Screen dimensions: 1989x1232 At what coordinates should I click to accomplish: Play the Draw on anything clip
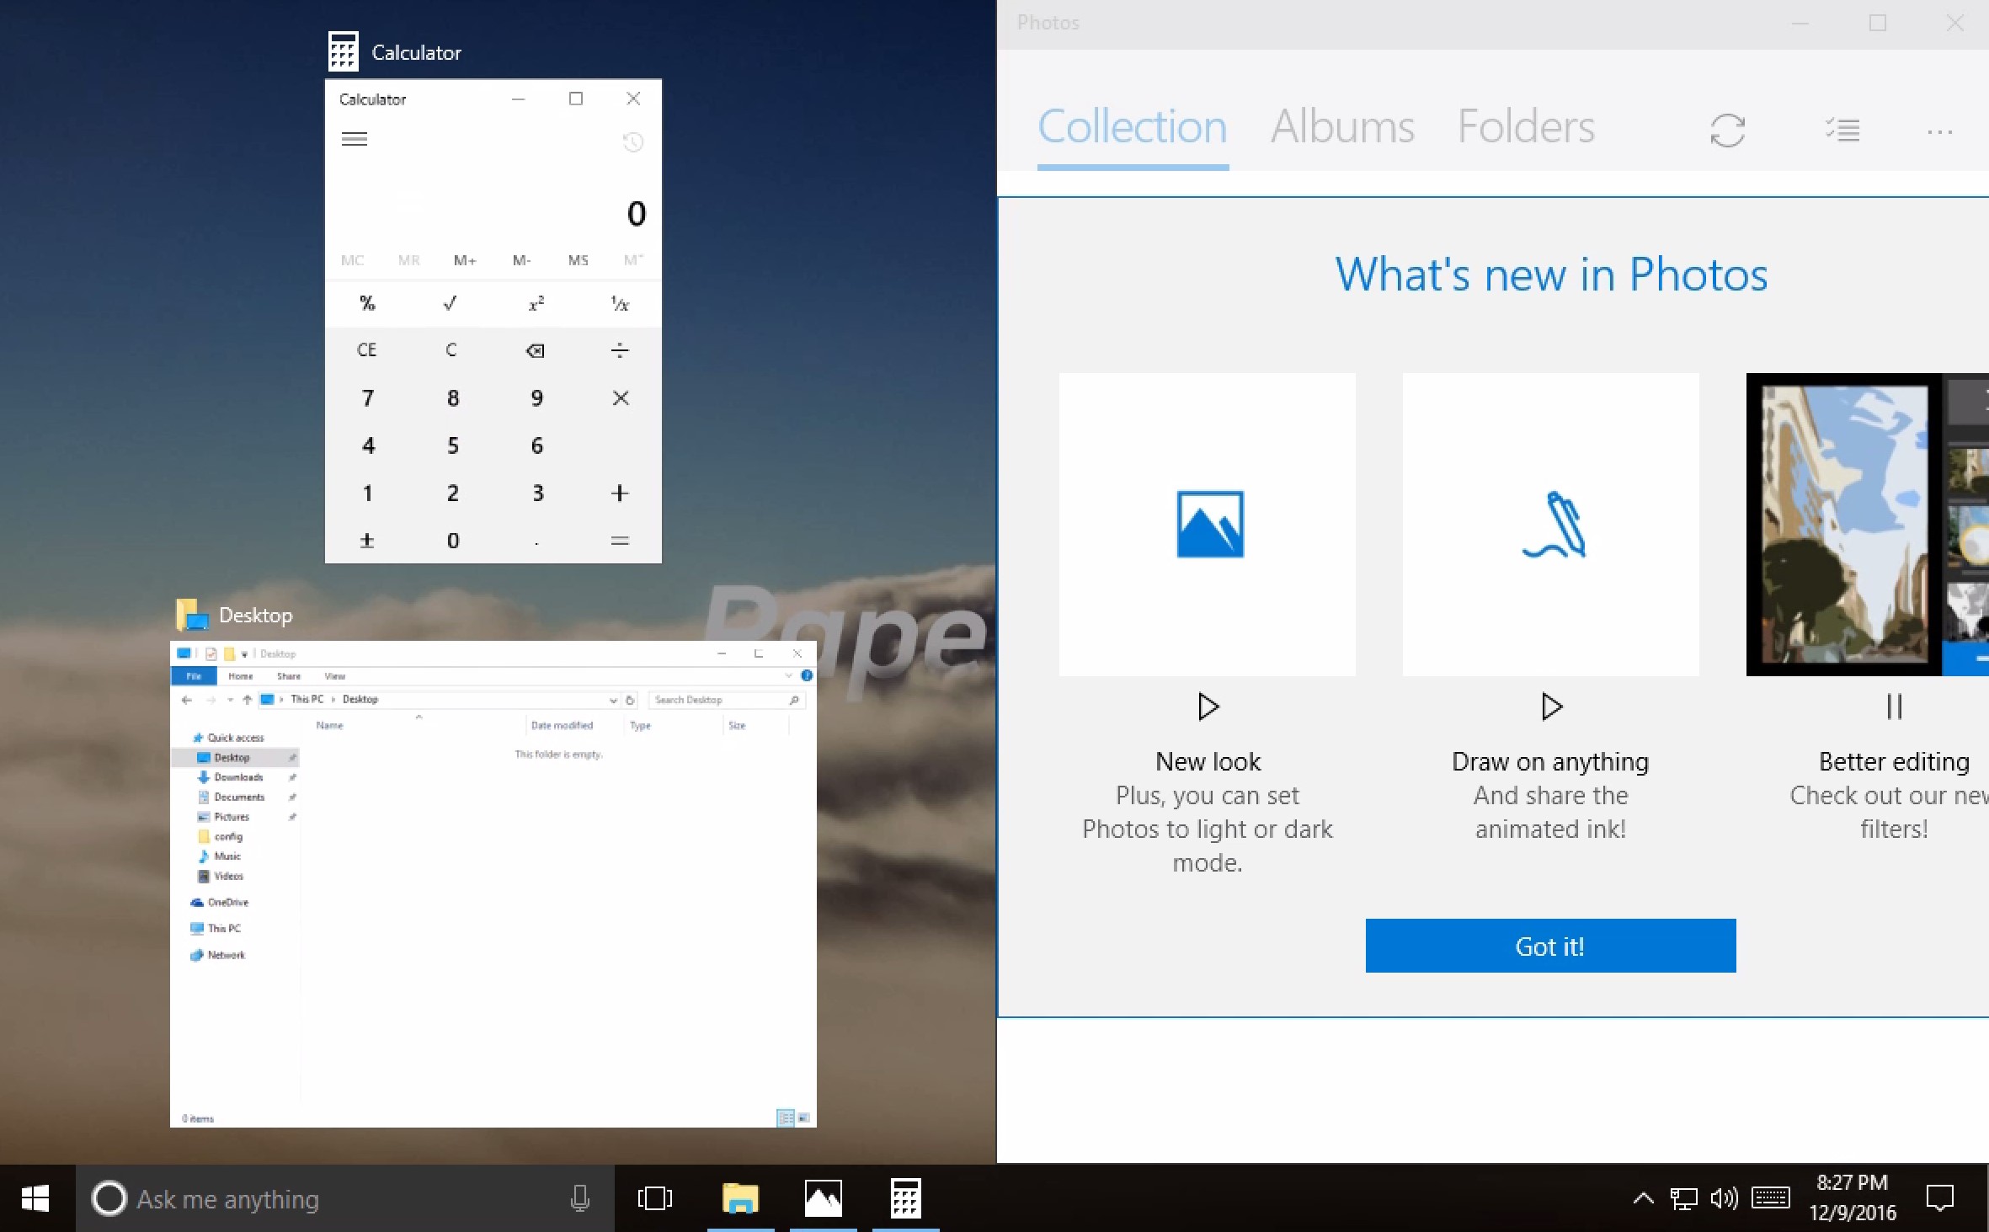[1551, 707]
